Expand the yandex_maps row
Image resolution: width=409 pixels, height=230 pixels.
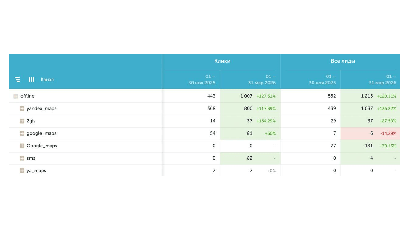(22, 109)
